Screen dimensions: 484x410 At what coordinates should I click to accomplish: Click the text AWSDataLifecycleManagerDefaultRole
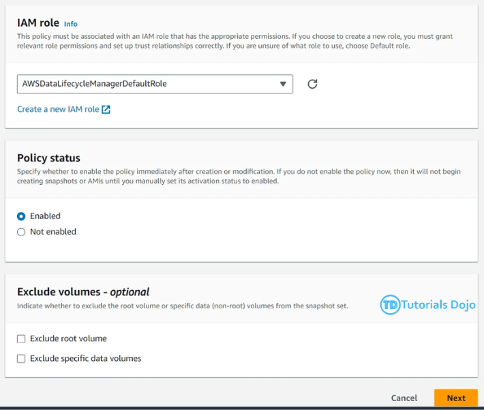tap(95, 84)
